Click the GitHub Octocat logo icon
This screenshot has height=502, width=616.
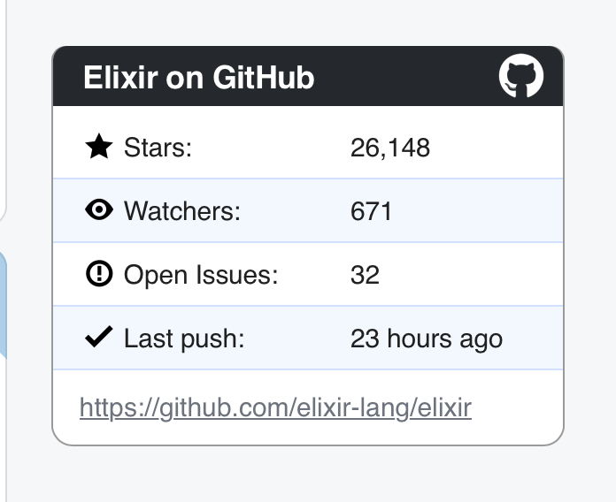pyautogui.click(x=520, y=76)
